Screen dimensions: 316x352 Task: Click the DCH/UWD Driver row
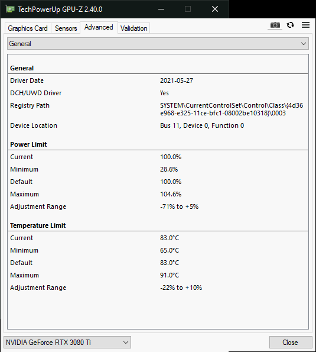pyautogui.click(x=158, y=93)
